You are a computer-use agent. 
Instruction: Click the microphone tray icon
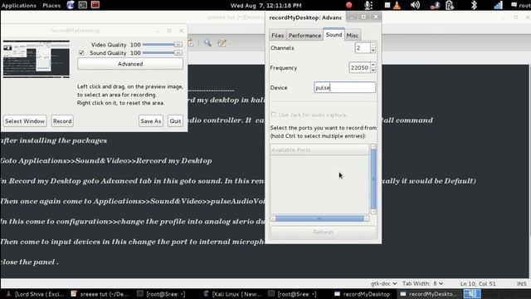[368, 5]
